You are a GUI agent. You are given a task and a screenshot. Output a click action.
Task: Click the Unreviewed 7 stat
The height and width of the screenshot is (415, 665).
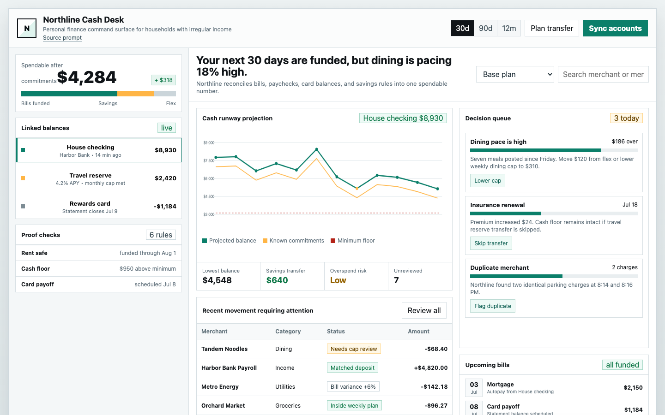[x=420, y=276]
